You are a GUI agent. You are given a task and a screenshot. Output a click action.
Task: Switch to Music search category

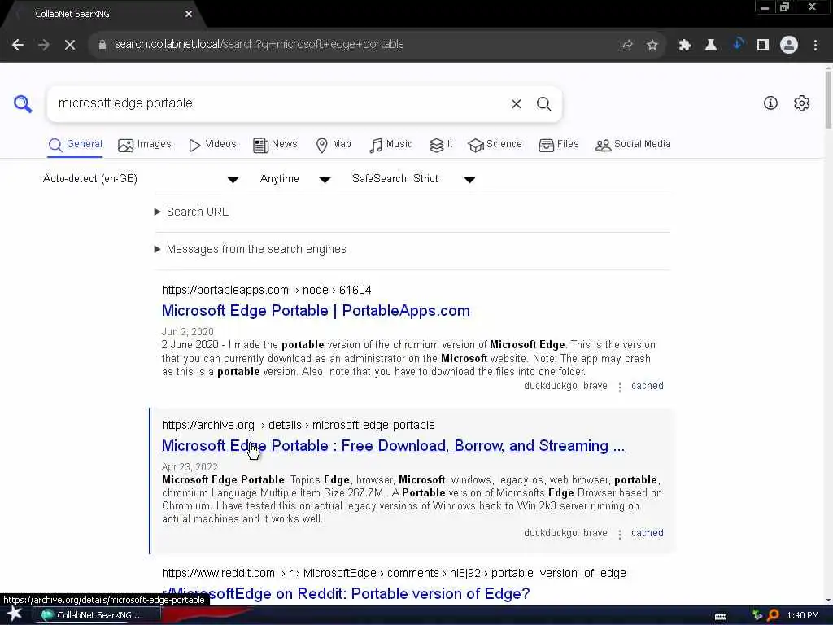point(390,145)
